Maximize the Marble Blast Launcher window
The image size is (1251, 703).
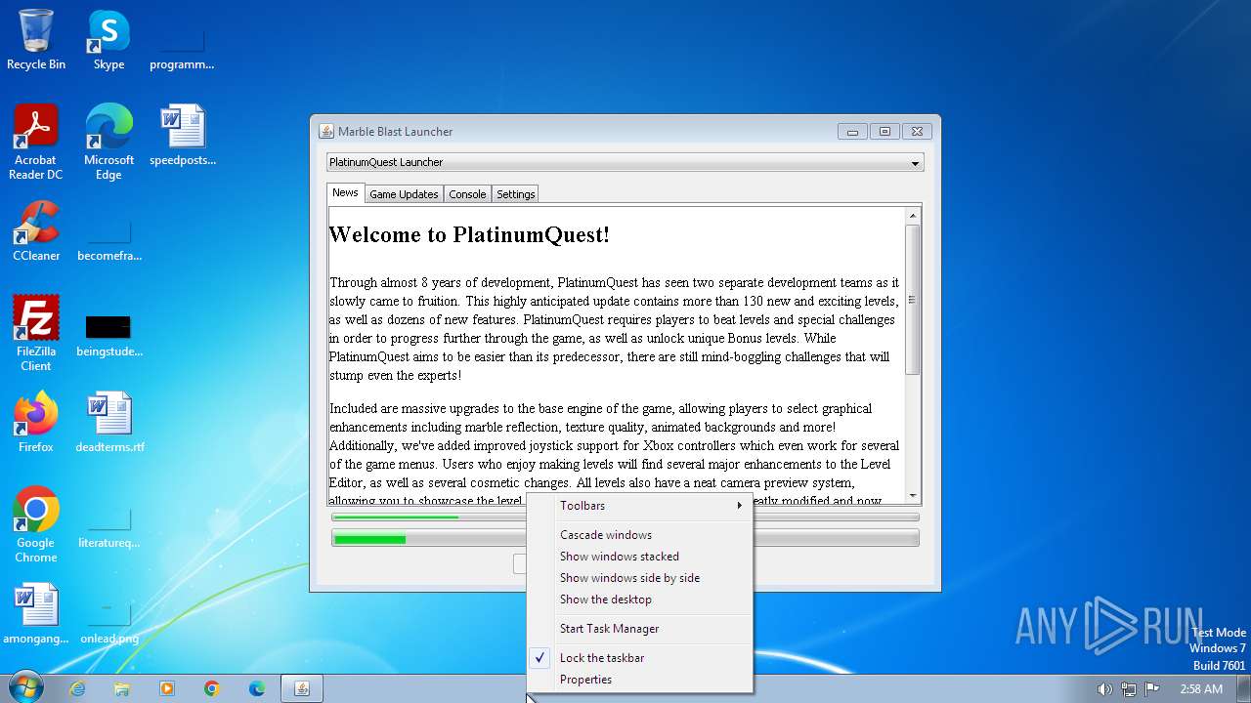point(884,132)
